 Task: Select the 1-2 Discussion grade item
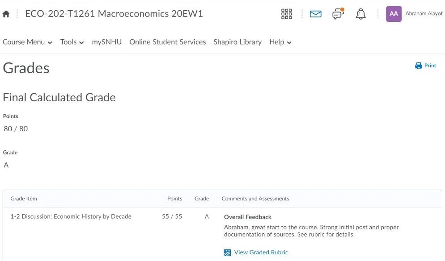[71, 216]
